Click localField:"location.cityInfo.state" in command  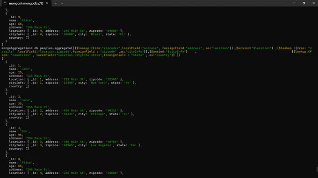pos(69,55)
